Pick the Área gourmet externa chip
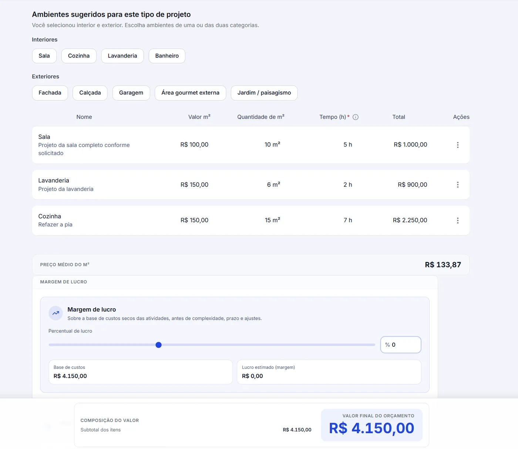Viewport: 518px width, 449px height. click(190, 93)
